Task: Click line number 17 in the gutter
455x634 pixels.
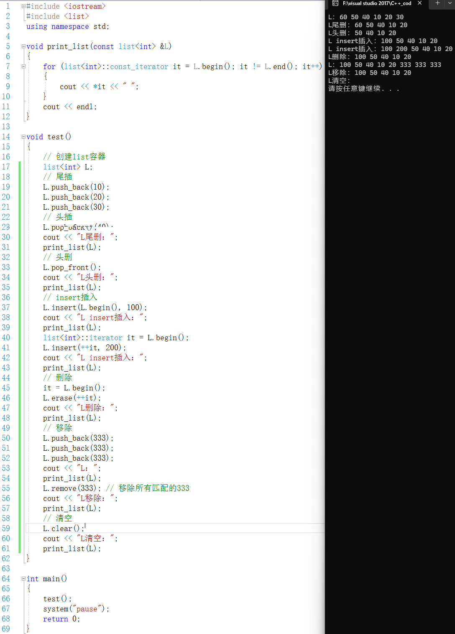Action: [6, 167]
